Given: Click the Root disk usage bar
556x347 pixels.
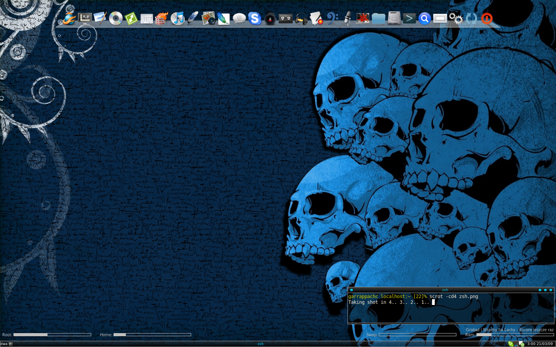Looking at the screenshot, I should pos(52,335).
